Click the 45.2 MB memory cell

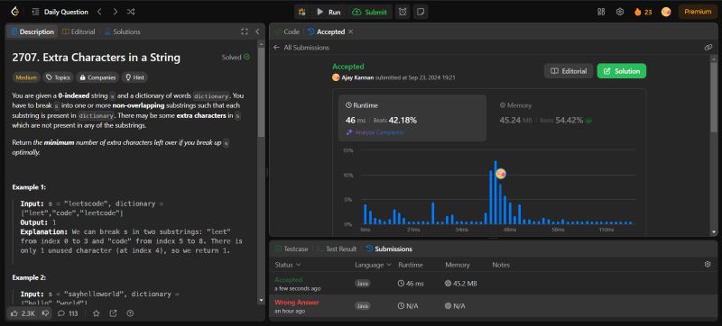click(461, 284)
